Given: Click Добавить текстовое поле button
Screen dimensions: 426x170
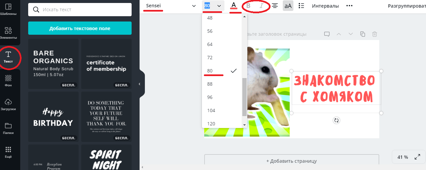Looking at the screenshot, I should (80, 28).
